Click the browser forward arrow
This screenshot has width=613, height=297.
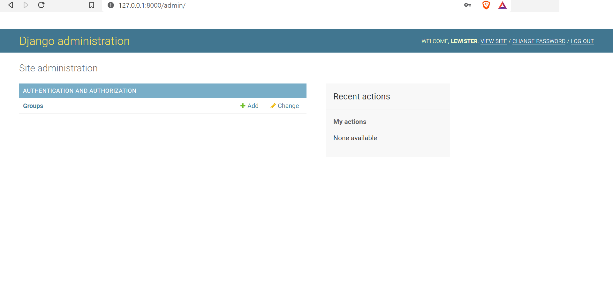coord(26,5)
